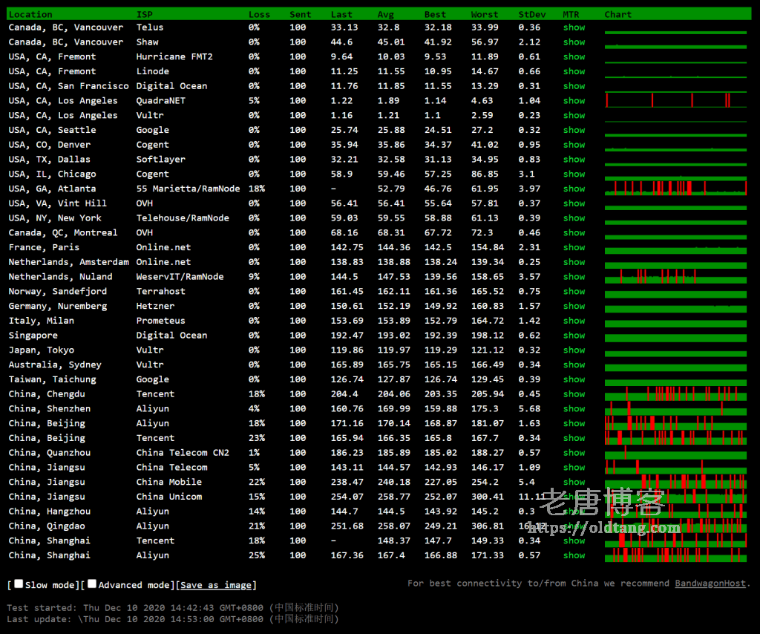Click the latency chart for Nuland WeservIT/RamNode
760x634 pixels.
point(675,277)
